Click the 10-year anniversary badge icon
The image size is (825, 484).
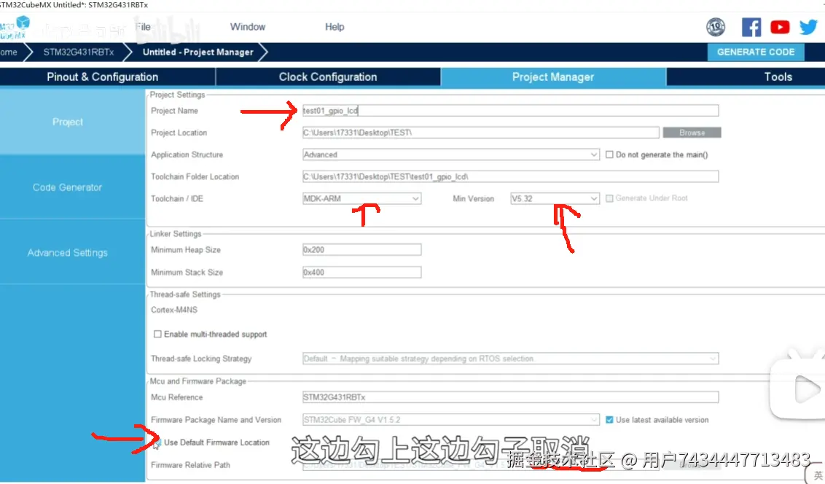[x=716, y=27]
